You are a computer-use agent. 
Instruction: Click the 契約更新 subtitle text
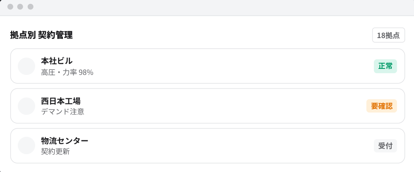coord(55,151)
